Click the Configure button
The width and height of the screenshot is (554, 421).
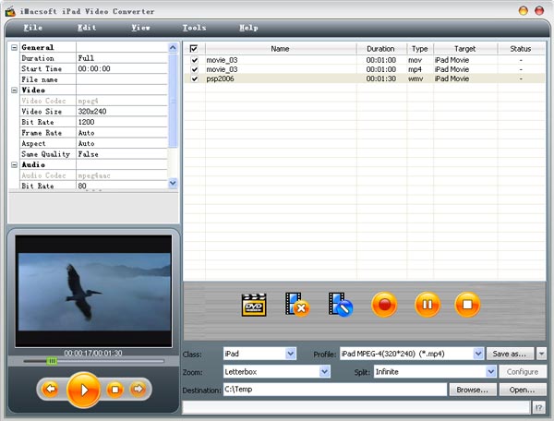point(523,372)
